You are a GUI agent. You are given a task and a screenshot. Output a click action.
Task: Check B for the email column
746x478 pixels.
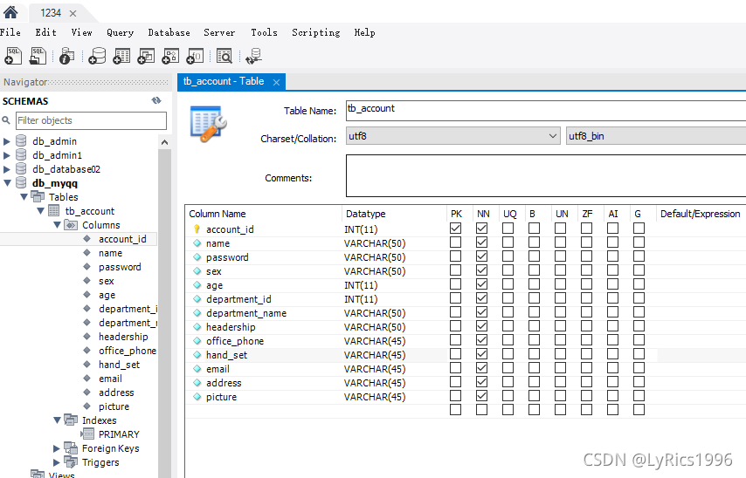tap(534, 368)
